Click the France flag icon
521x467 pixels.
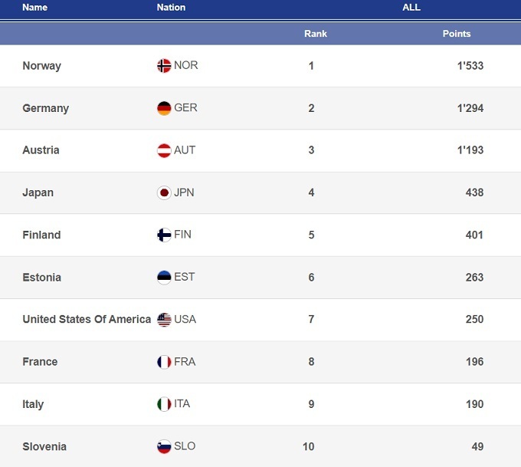tap(164, 362)
